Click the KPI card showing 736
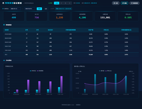This screenshot has width=142, height=109. [37, 16]
